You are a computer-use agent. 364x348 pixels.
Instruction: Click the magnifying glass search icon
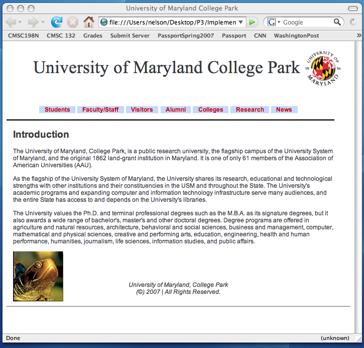[x=337, y=22]
